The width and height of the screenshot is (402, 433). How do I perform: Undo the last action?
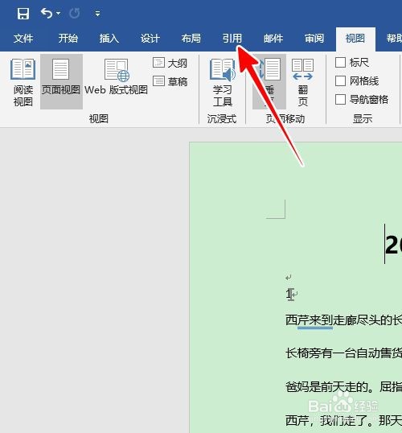coord(47,13)
